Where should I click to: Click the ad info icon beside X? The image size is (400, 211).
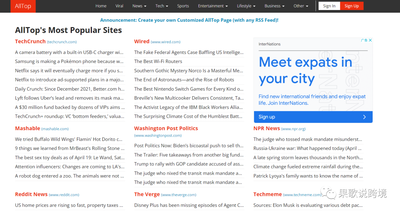(x=364, y=40)
